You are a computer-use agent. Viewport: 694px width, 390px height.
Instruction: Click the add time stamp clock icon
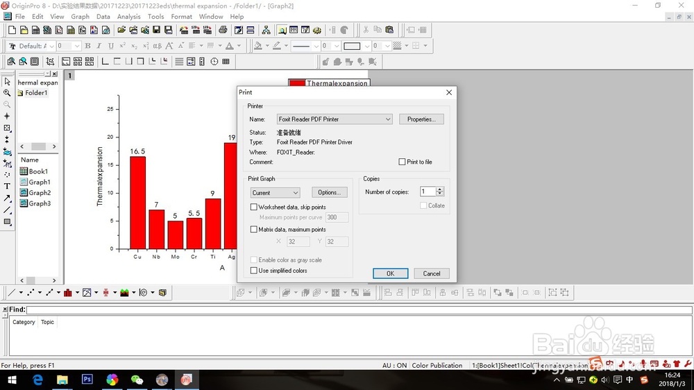214,62
